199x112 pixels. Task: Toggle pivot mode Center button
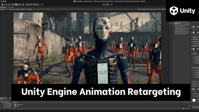click(29, 4)
